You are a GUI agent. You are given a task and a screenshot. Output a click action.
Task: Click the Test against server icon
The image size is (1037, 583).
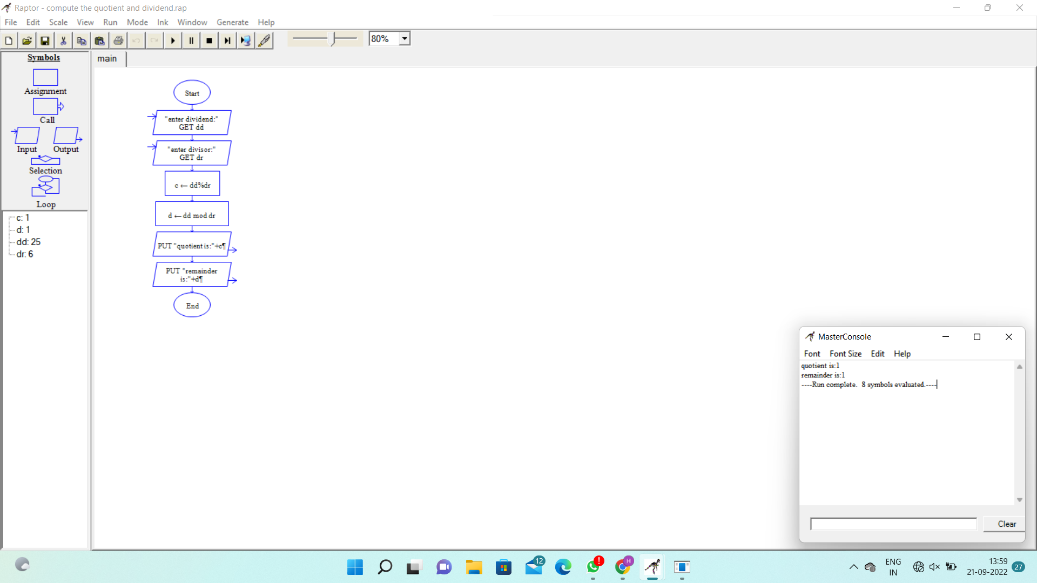(x=246, y=40)
